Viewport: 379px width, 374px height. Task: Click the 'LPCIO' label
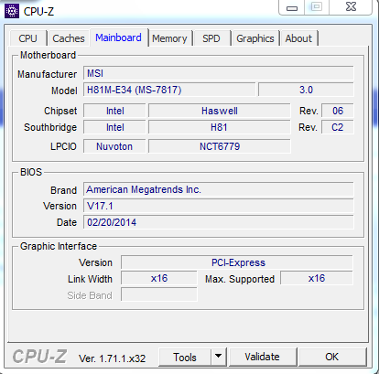[x=63, y=146]
